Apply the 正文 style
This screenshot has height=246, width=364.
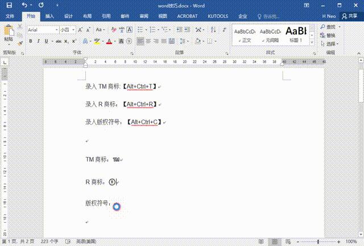tap(245, 35)
